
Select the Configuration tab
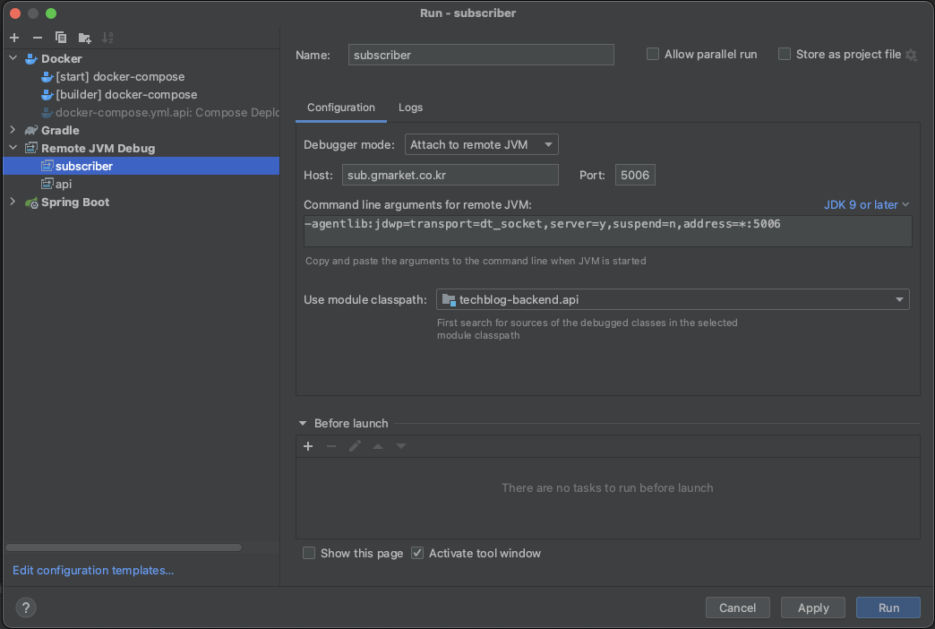[341, 108]
